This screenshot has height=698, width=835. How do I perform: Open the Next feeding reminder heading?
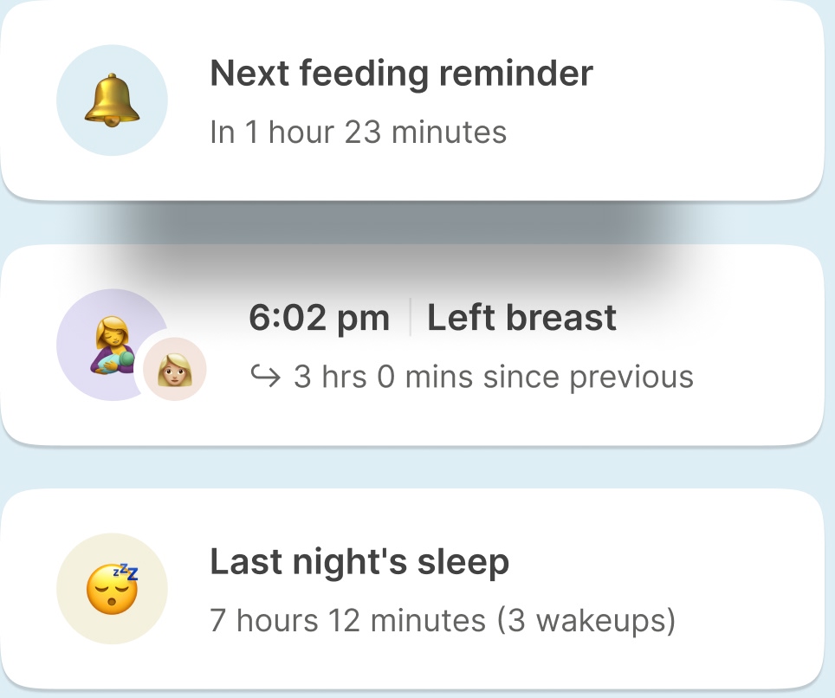click(401, 74)
